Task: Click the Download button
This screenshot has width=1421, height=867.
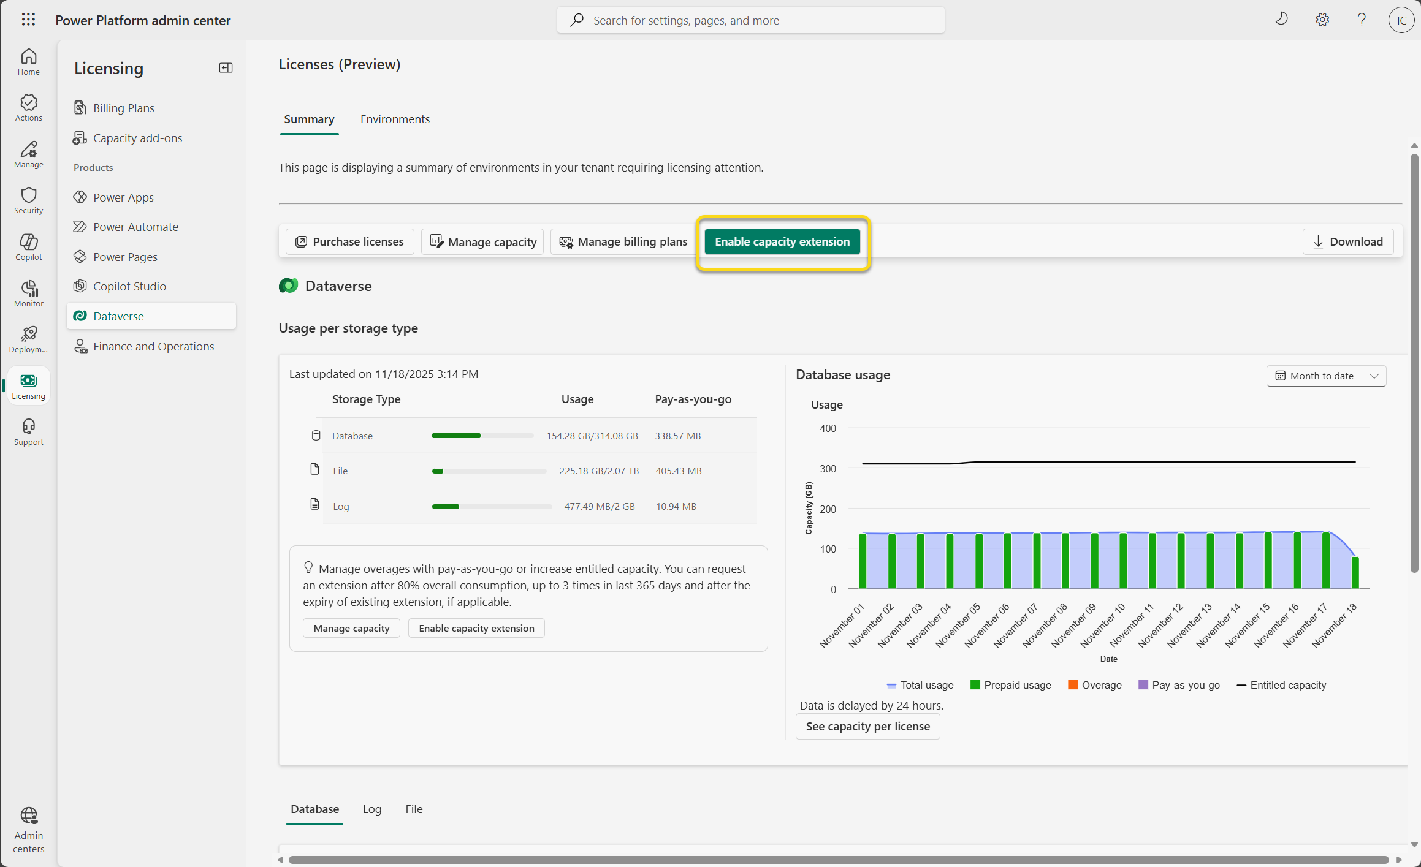Action: (x=1347, y=241)
